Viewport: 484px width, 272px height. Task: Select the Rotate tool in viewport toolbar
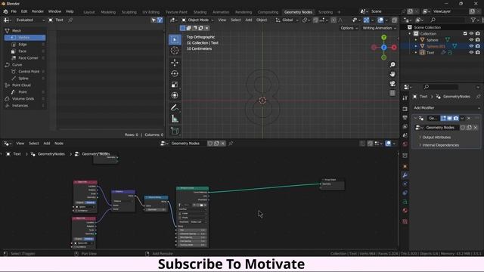(x=175, y=73)
